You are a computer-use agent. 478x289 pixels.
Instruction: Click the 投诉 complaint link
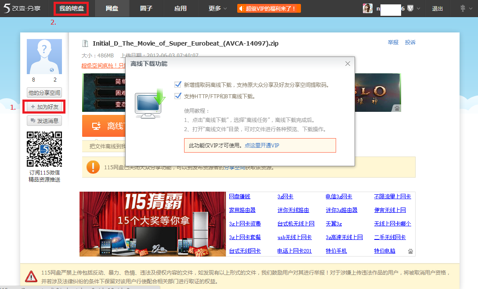(x=410, y=42)
